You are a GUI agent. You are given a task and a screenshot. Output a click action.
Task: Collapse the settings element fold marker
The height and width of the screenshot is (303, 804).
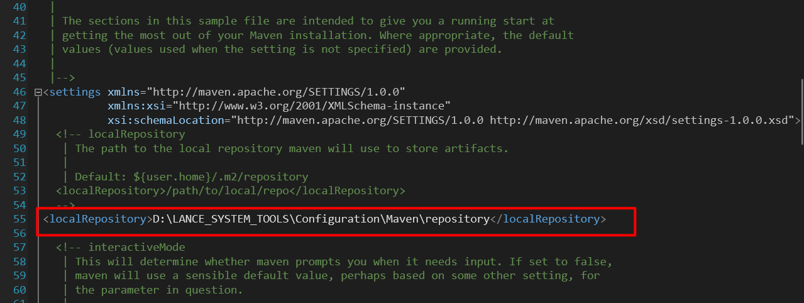point(38,92)
